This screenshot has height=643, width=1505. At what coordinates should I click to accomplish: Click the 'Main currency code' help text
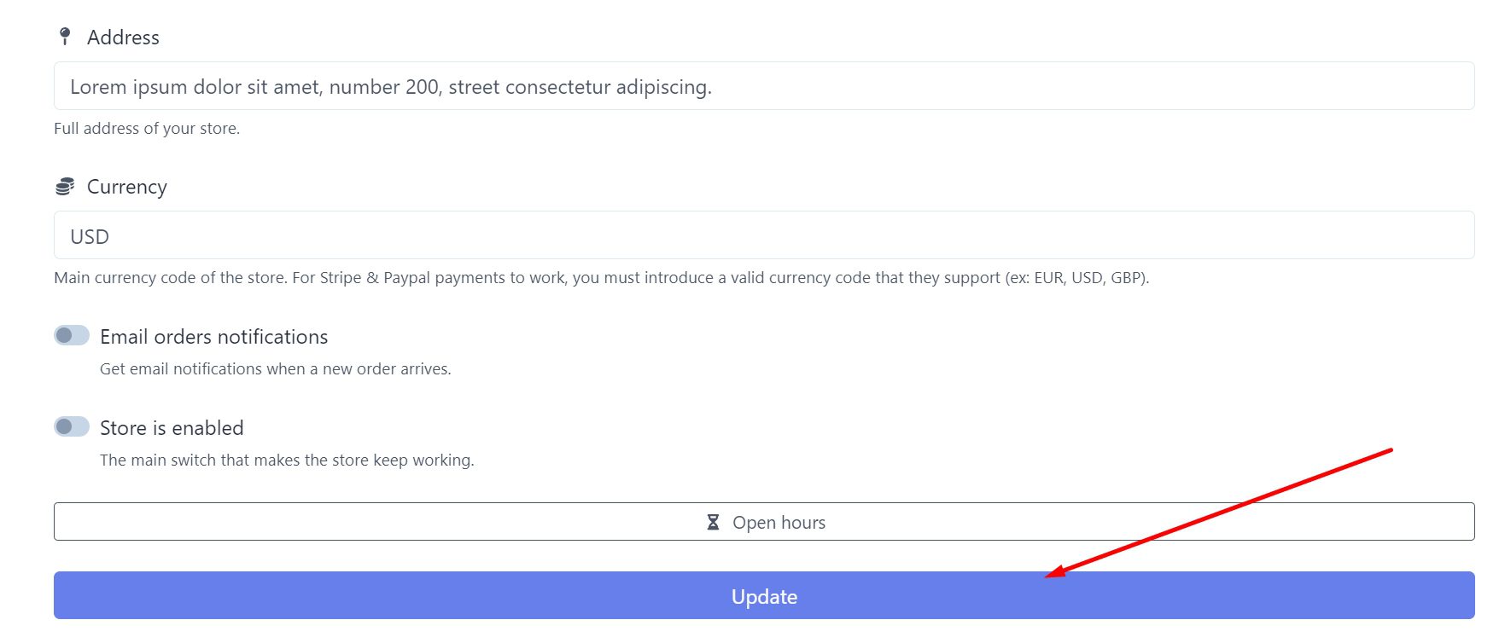pos(171,278)
